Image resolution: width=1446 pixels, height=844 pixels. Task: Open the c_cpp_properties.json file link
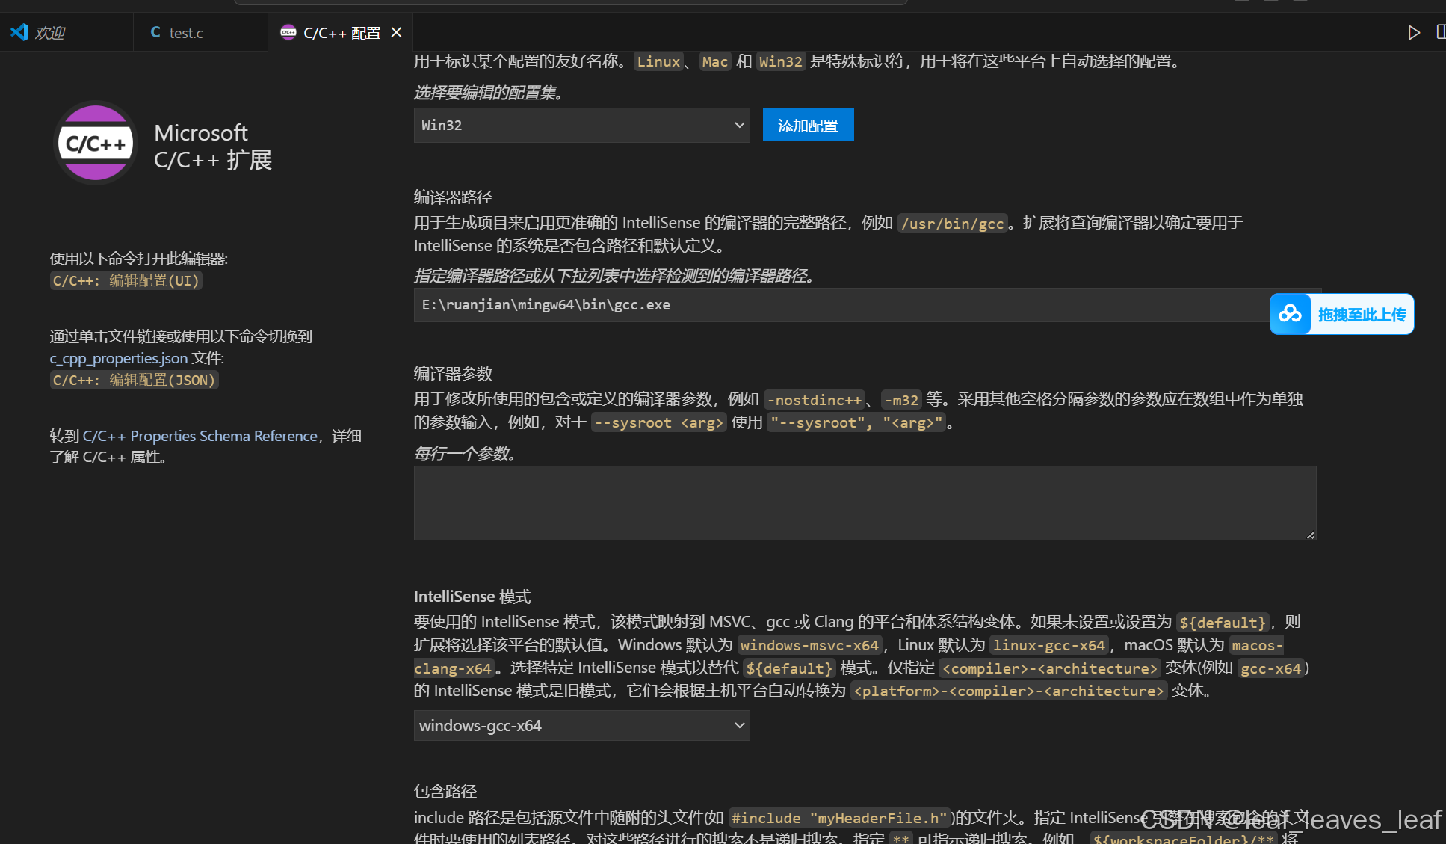tap(119, 358)
